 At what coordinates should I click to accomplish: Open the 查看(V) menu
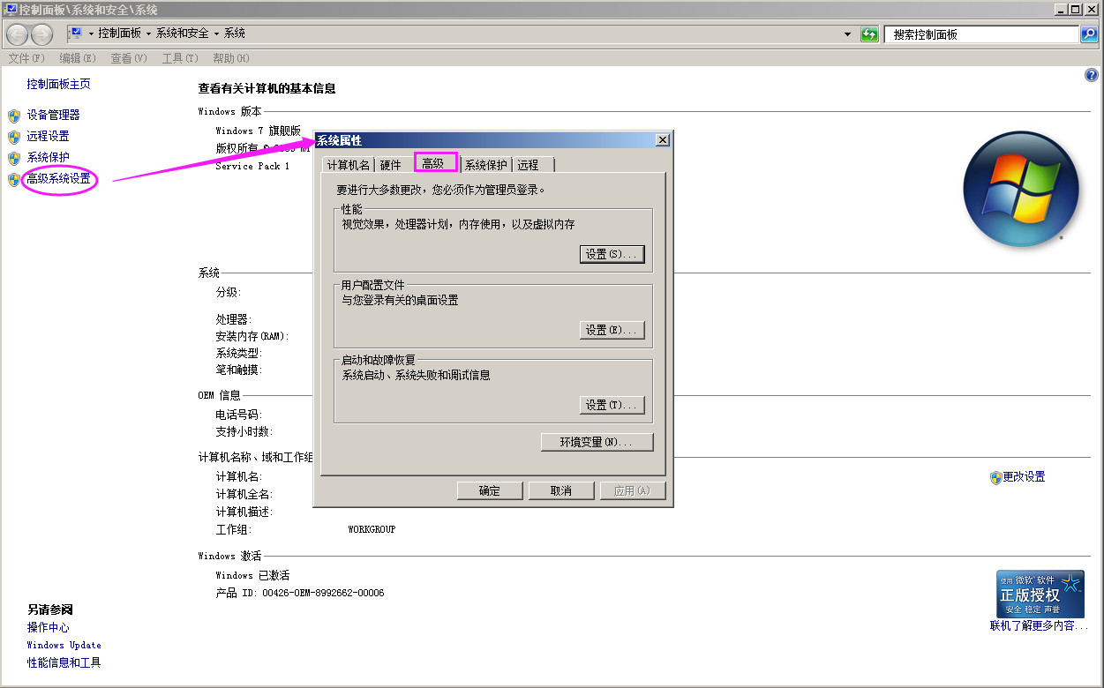128,58
